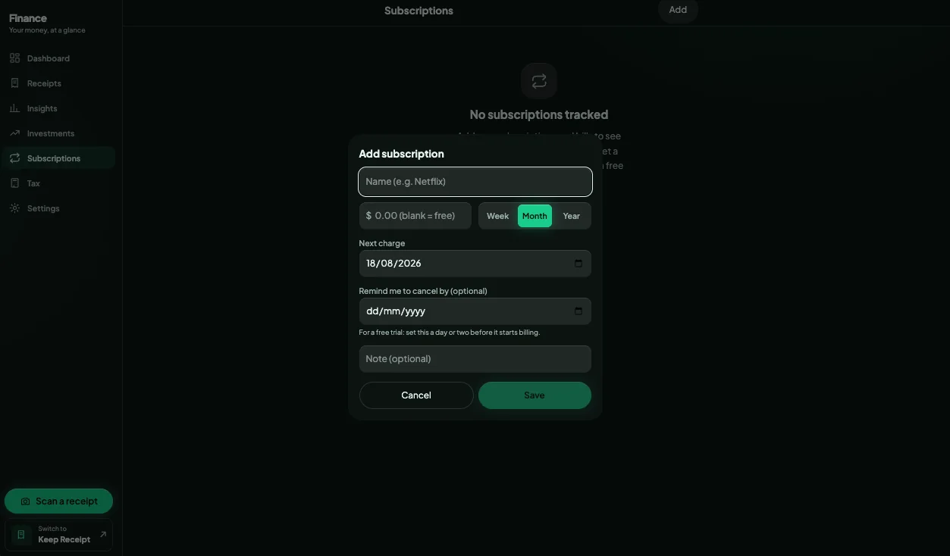Image resolution: width=950 pixels, height=556 pixels.
Task: Click the Note (optional) field
Action: tap(475, 359)
